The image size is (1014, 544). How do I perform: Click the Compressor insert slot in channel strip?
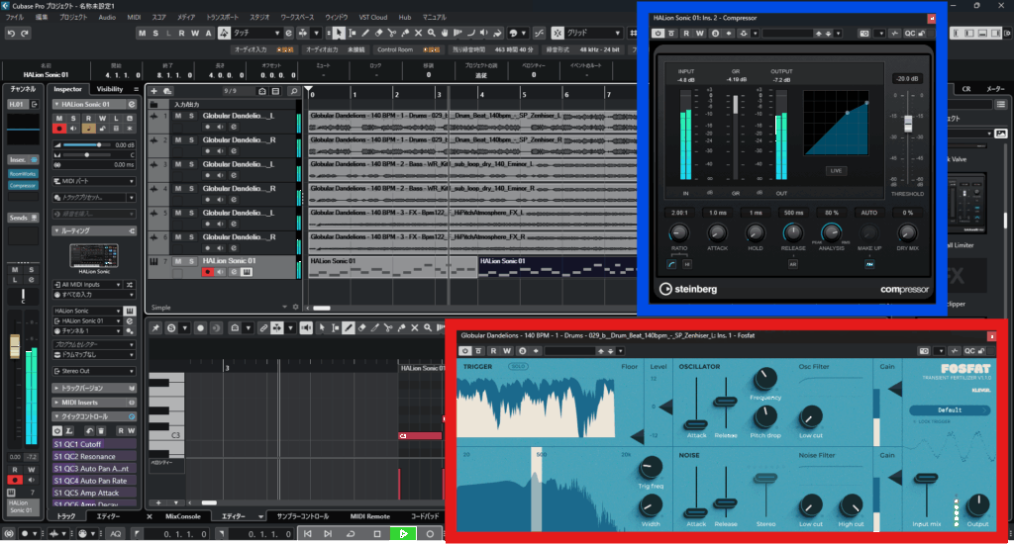(23, 185)
